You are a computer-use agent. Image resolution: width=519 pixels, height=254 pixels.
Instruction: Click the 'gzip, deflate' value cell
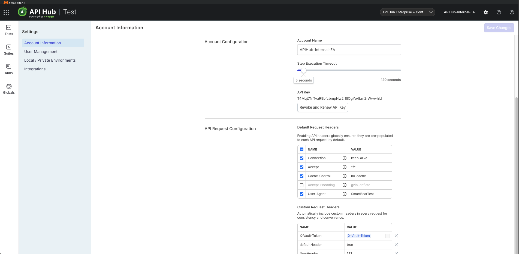click(370, 185)
